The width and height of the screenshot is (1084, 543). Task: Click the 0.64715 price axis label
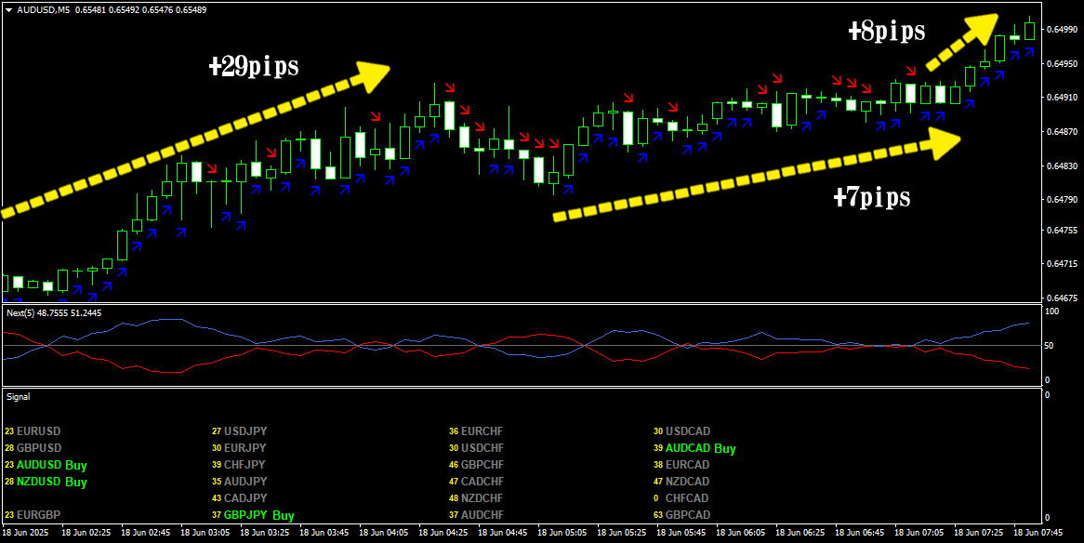coord(1061,264)
